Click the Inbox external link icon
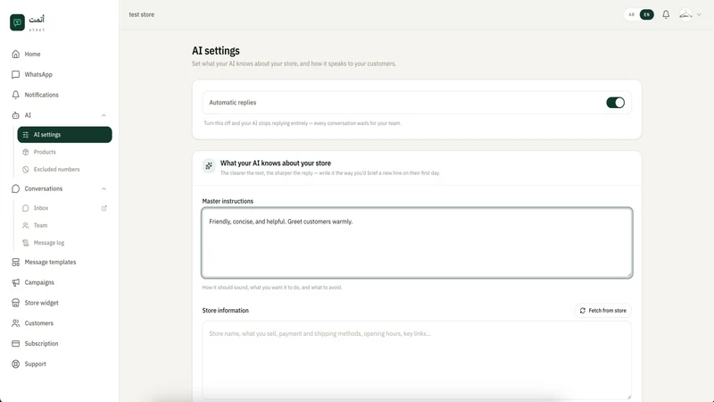This screenshot has width=714, height=402. pyautogui.click(x=104, y=208)
